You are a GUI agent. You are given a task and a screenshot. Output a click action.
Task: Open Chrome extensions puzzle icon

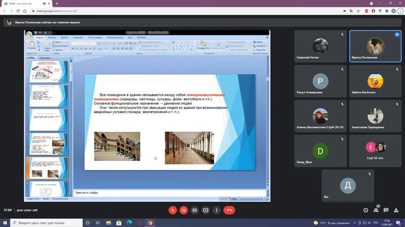(x=387, y=11)
